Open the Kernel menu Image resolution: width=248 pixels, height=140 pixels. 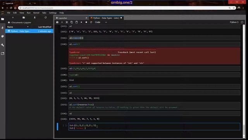(36, 13)
